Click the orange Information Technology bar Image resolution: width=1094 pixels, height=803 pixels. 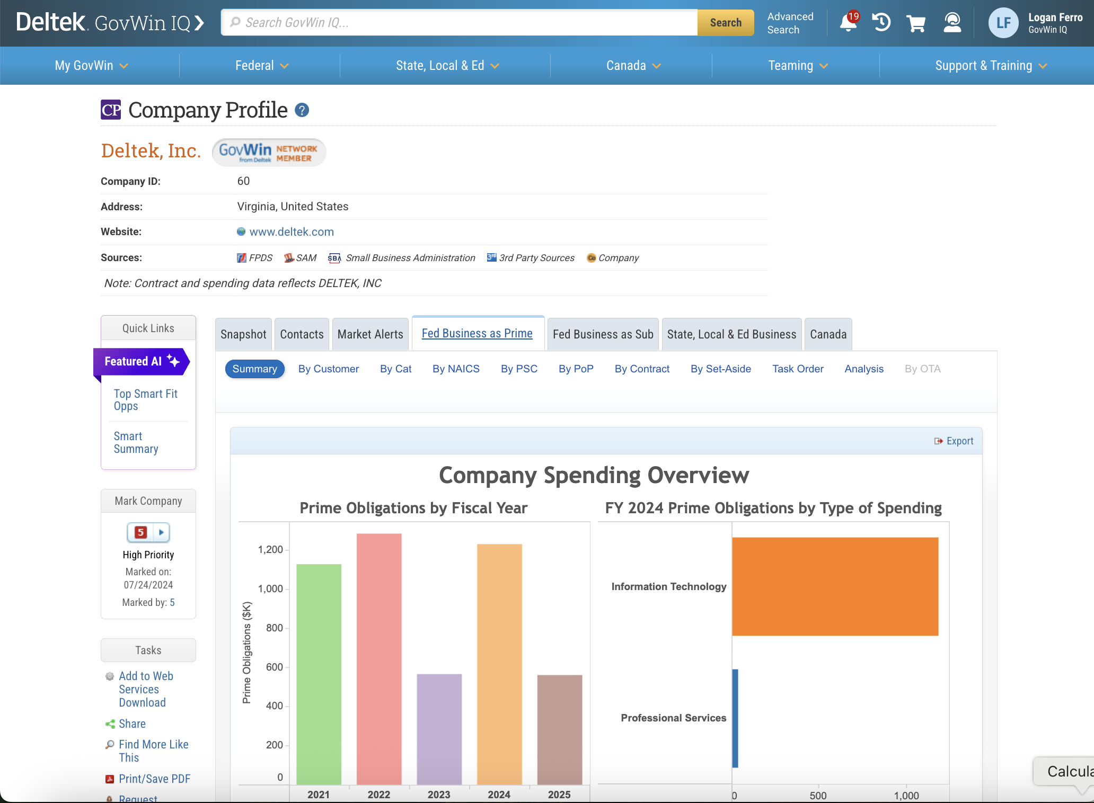click(x=835, y=586)
